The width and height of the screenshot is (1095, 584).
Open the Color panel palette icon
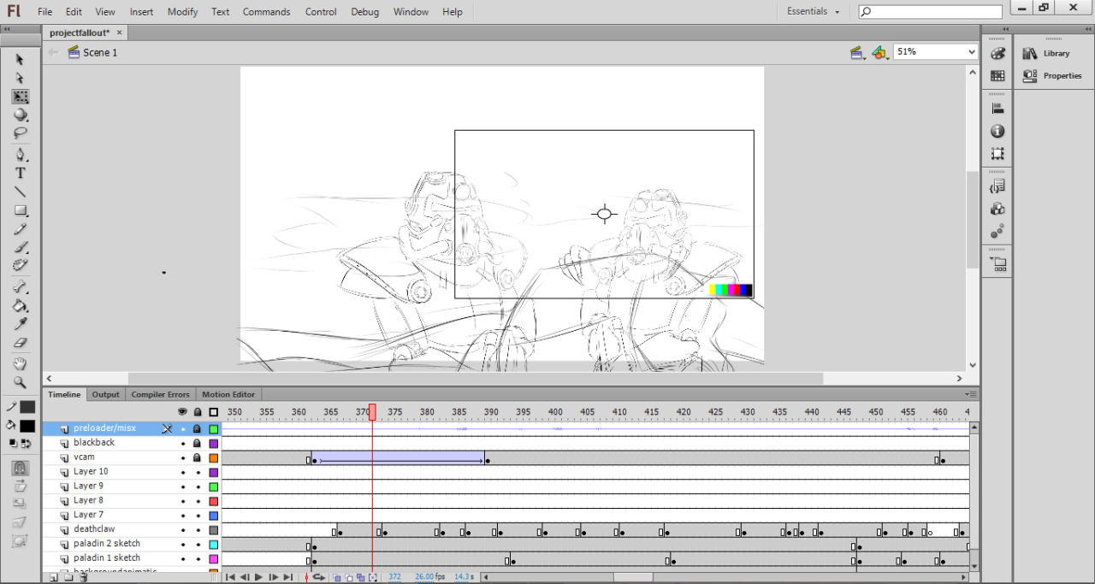coord(997,53)
